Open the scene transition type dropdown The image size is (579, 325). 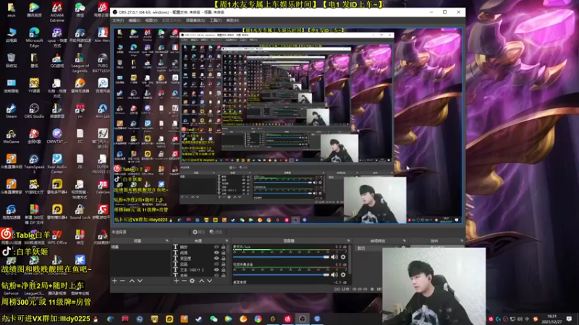[376, 248]
